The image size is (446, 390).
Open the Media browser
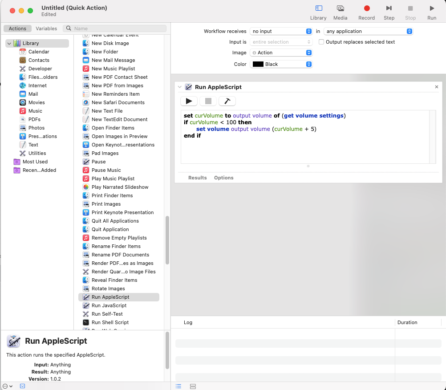[340, 12]
